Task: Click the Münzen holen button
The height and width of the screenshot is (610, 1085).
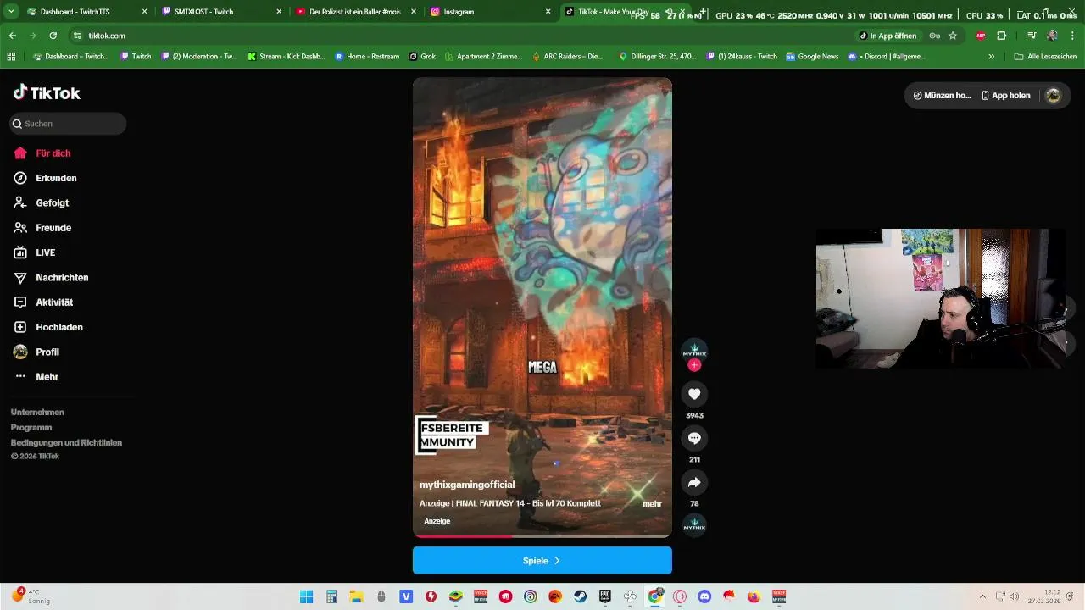Action: coord(942,96)
